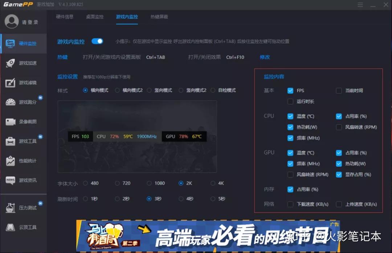Open the hamburger menu in title bar
392x253 pixels.
(360, 5)
